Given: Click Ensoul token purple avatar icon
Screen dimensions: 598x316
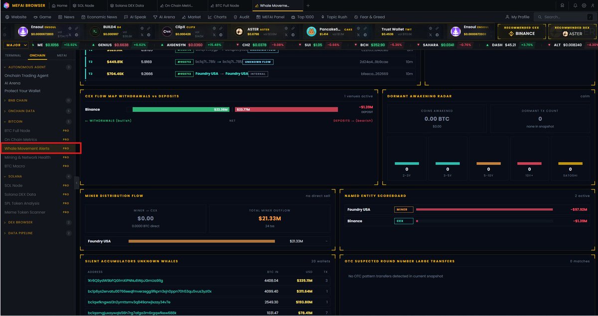Looking at the screenshot, I should coord(22,31).
